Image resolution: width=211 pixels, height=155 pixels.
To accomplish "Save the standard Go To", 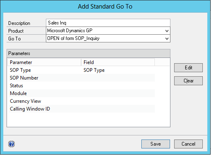I will pyautogui.click(x=156, y=144).
